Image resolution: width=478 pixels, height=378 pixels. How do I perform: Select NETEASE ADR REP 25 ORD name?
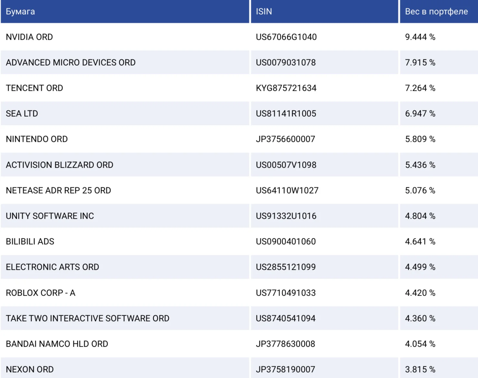[x=58, y=191]
